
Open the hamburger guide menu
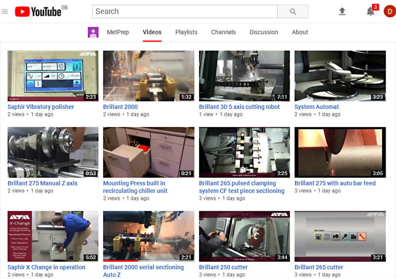tap(5, 11)
